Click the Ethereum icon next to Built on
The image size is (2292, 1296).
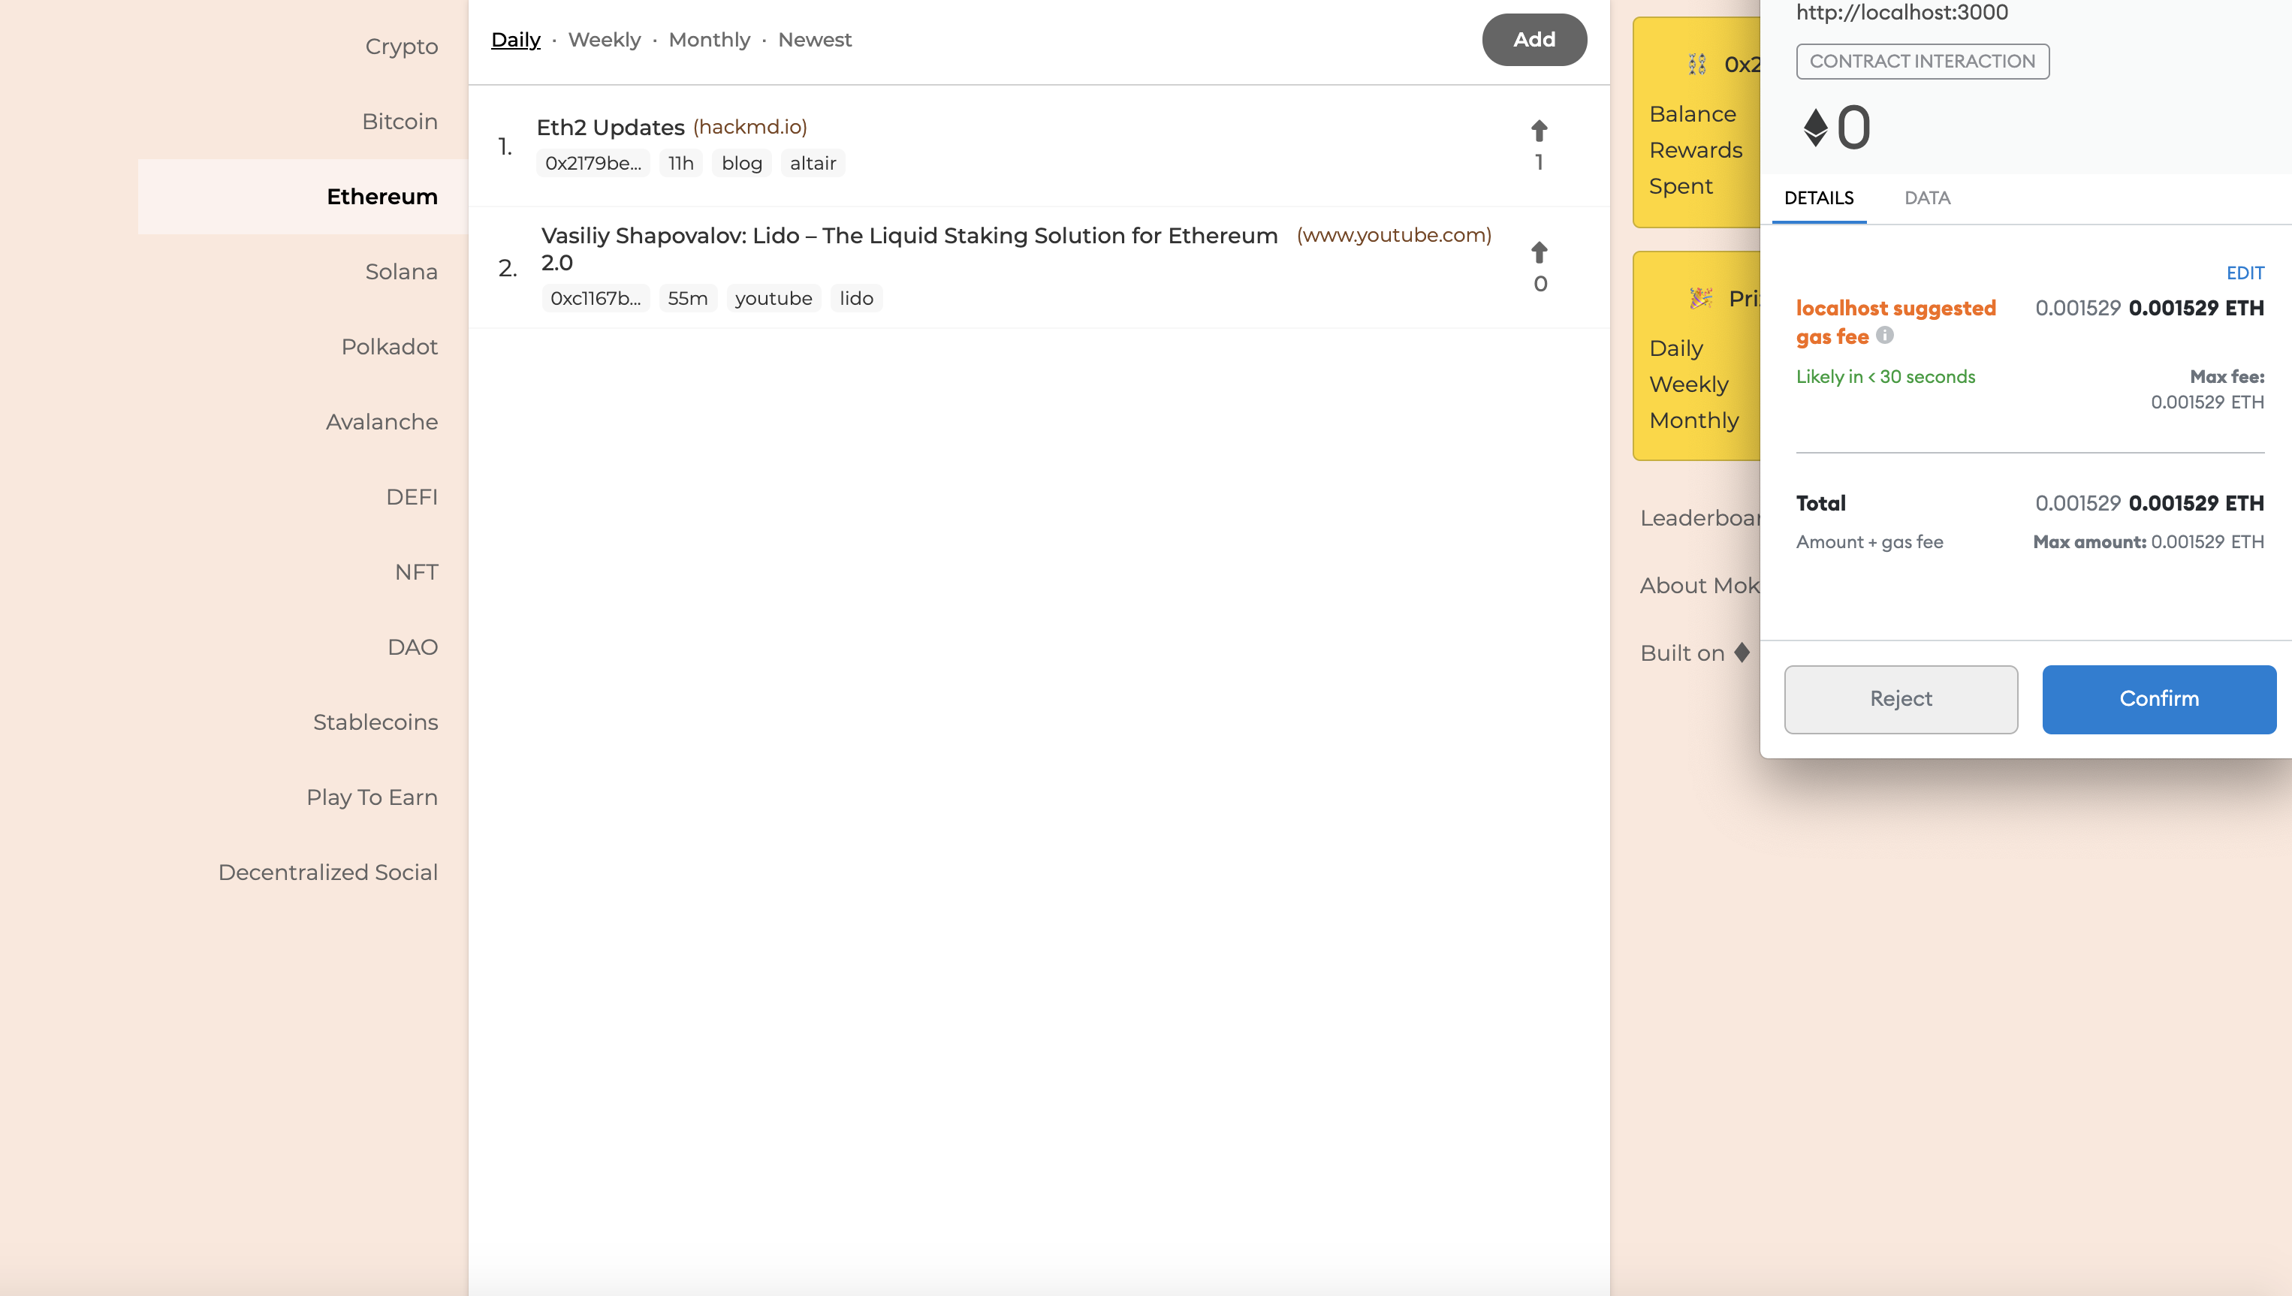tap(1742, 653)
